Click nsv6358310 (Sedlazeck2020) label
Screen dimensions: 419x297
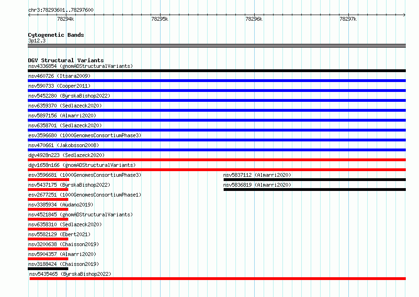(x=65, y=224)
